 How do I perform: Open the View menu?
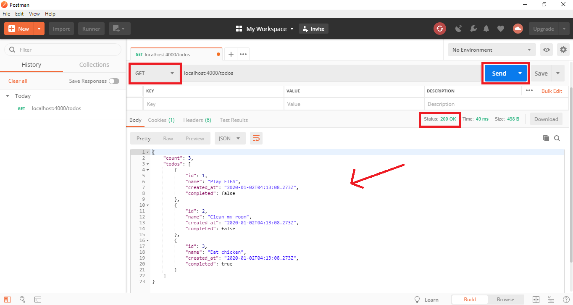(x=34, y=14)
